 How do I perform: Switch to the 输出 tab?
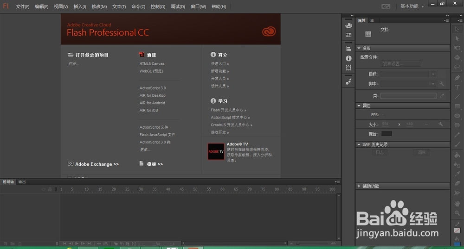click(x=22, y=182)
